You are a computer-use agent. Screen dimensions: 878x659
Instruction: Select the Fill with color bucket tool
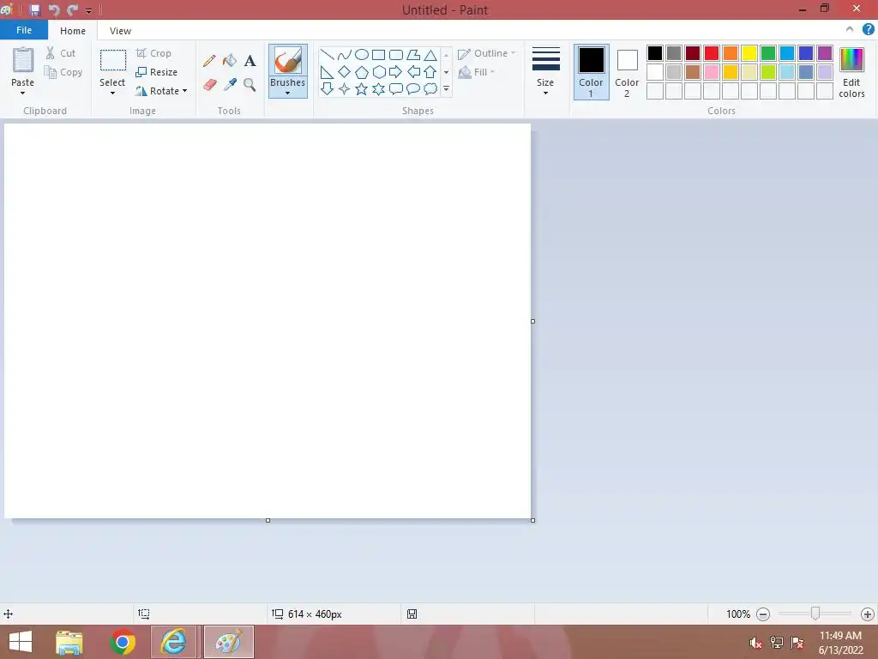click(x=230, y=61)
